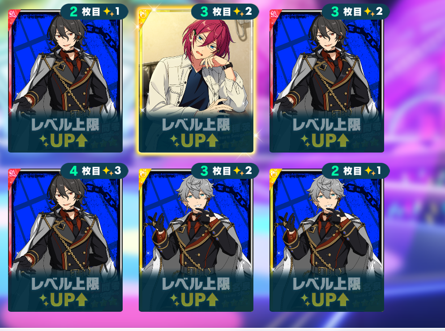Tap レベル上限 UP banner on Izumi's 2枚目 card
The width and height of the screenshot is (445, 331).
click(x=326, y=292)
